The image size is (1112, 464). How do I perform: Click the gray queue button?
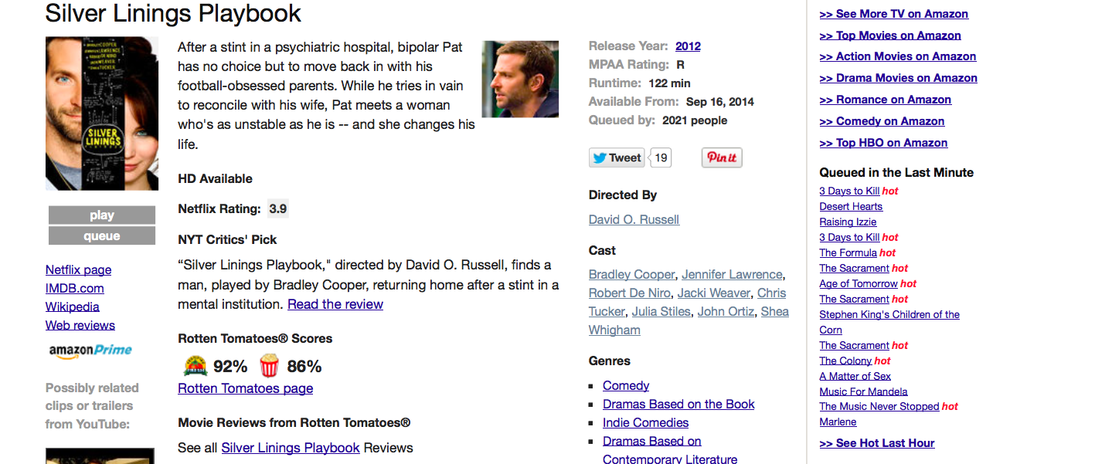coord(102,236)
